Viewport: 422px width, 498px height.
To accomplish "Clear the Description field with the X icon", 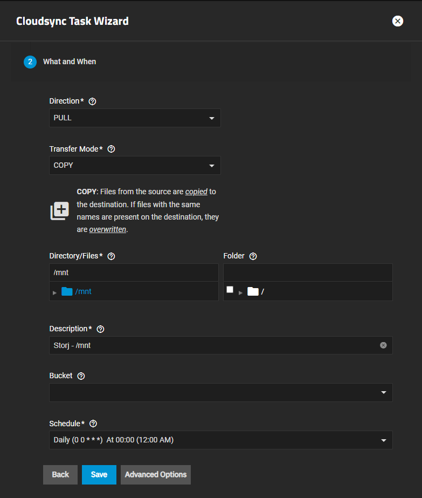I will coord(383,345).
